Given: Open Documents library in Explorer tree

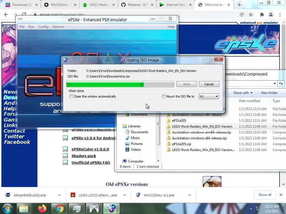Looking at the screenshot, I should click(x=139, y=132).
